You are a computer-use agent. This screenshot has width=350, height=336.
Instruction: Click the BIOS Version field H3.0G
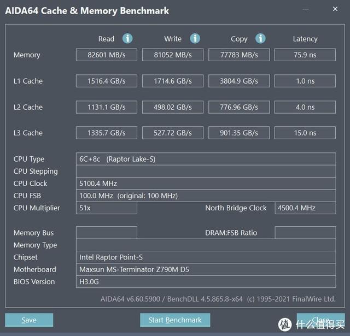[x=206, y=282]
